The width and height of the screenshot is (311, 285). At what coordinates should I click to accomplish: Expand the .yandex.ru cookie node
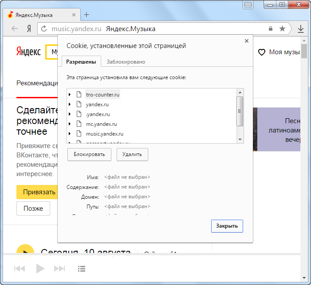(x=70, y=114)
